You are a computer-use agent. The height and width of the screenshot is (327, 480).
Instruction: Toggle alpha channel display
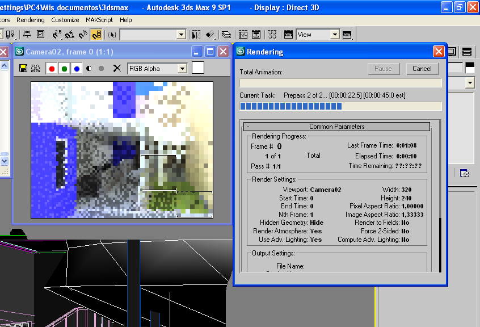pos(89,69)
